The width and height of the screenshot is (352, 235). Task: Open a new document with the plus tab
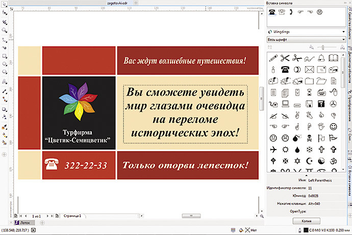[x=136, y=3]
